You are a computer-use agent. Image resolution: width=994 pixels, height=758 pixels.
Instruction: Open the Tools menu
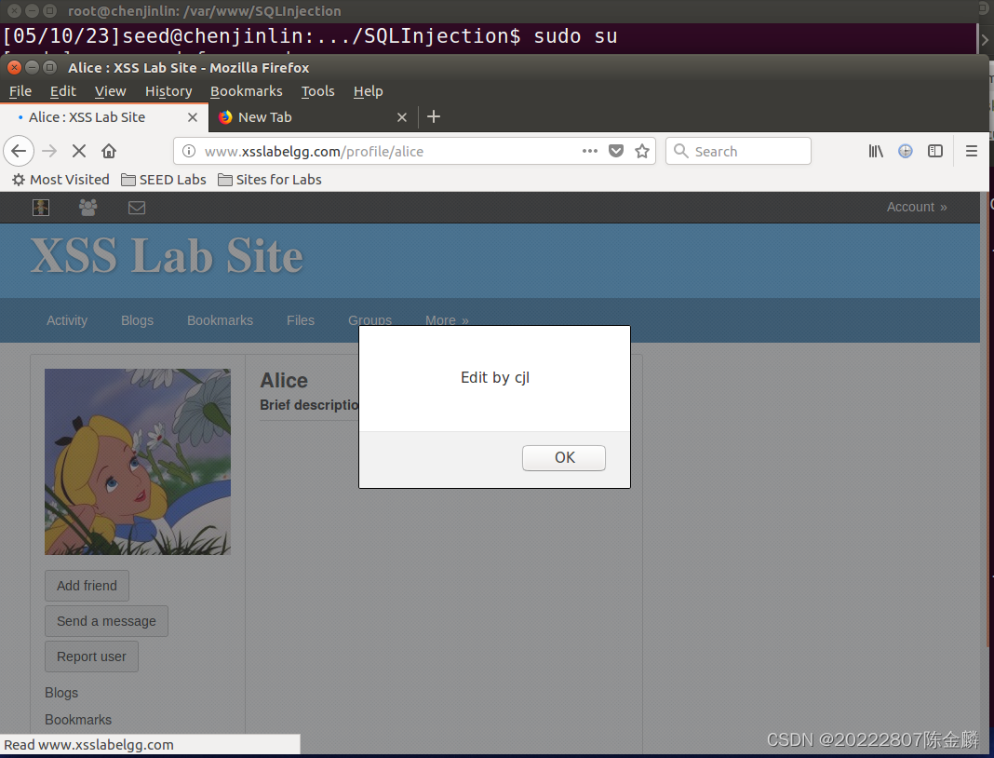(x=317, y=91)
